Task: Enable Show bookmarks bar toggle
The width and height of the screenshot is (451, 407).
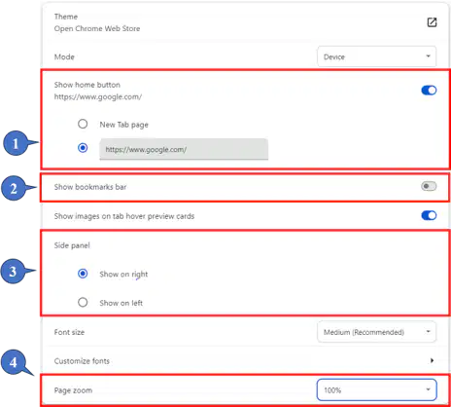Action: [429, 186]
